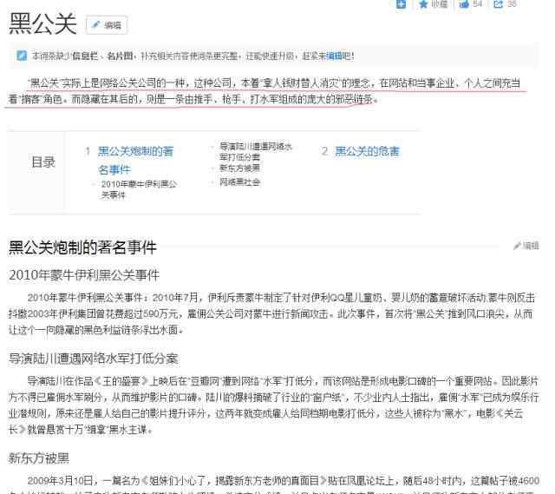Select 新东方被黑 in table of contents

(239, 168)
